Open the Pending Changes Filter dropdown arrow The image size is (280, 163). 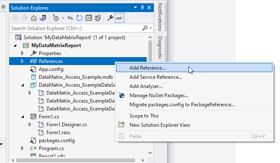tap(63, 18)
